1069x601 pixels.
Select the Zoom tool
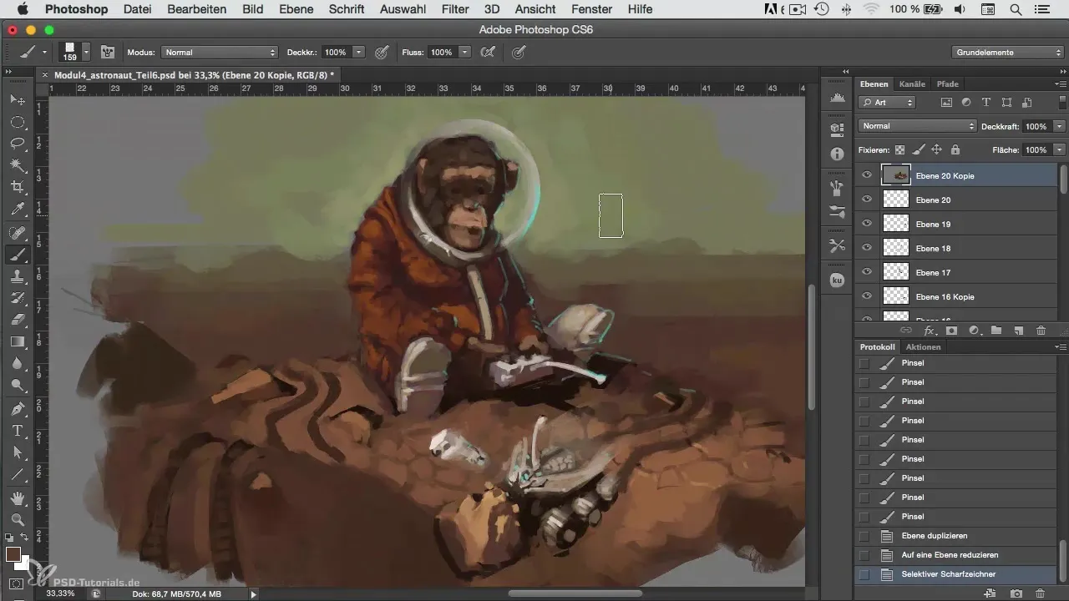18,520
